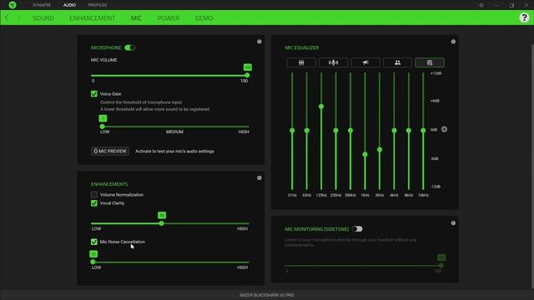Click the 31Hz equalizer band handle
This screenshot has height=300, width=534.
pos(292,131)
